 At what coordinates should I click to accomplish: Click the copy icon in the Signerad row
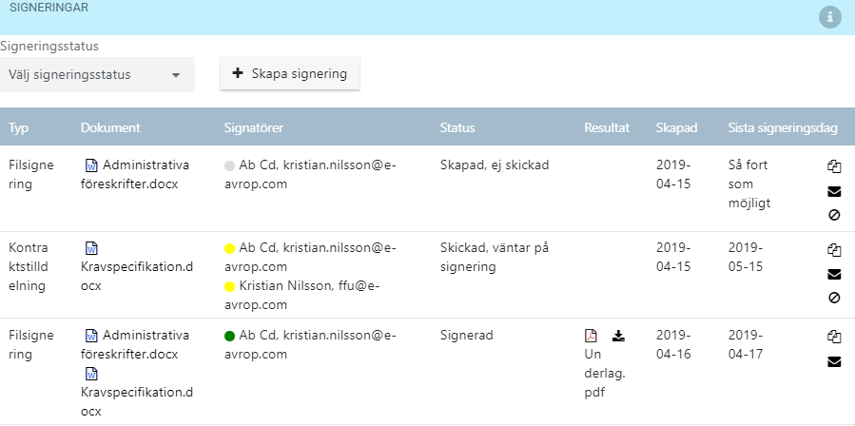[834, 337]
